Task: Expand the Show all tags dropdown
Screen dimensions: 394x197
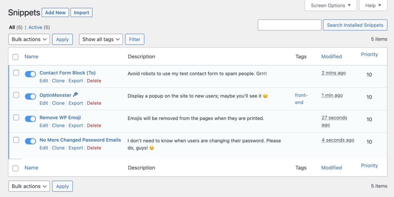Action: pyautogui.click(x=101, y=40)
